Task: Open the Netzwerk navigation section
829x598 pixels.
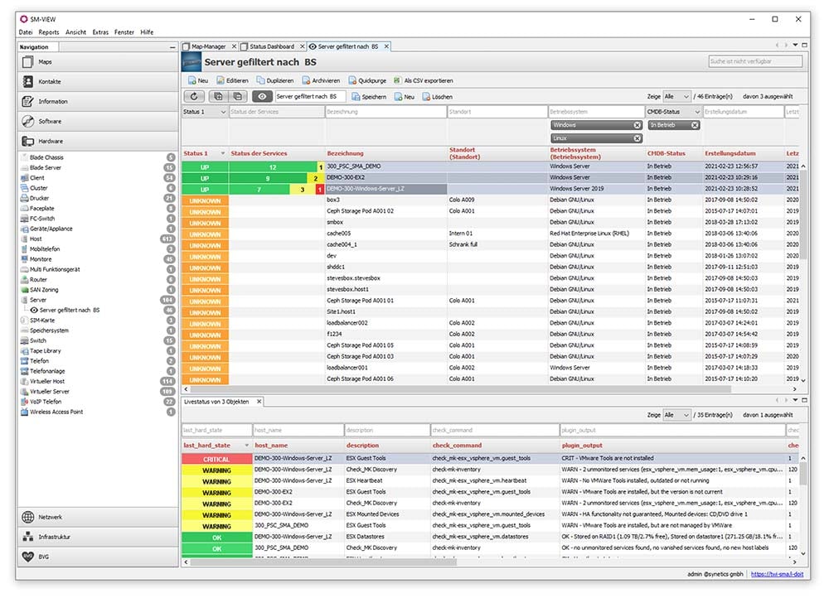Action: 98,517
